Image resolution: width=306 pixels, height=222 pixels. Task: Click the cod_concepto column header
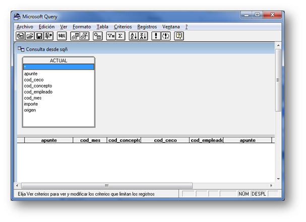124,140
